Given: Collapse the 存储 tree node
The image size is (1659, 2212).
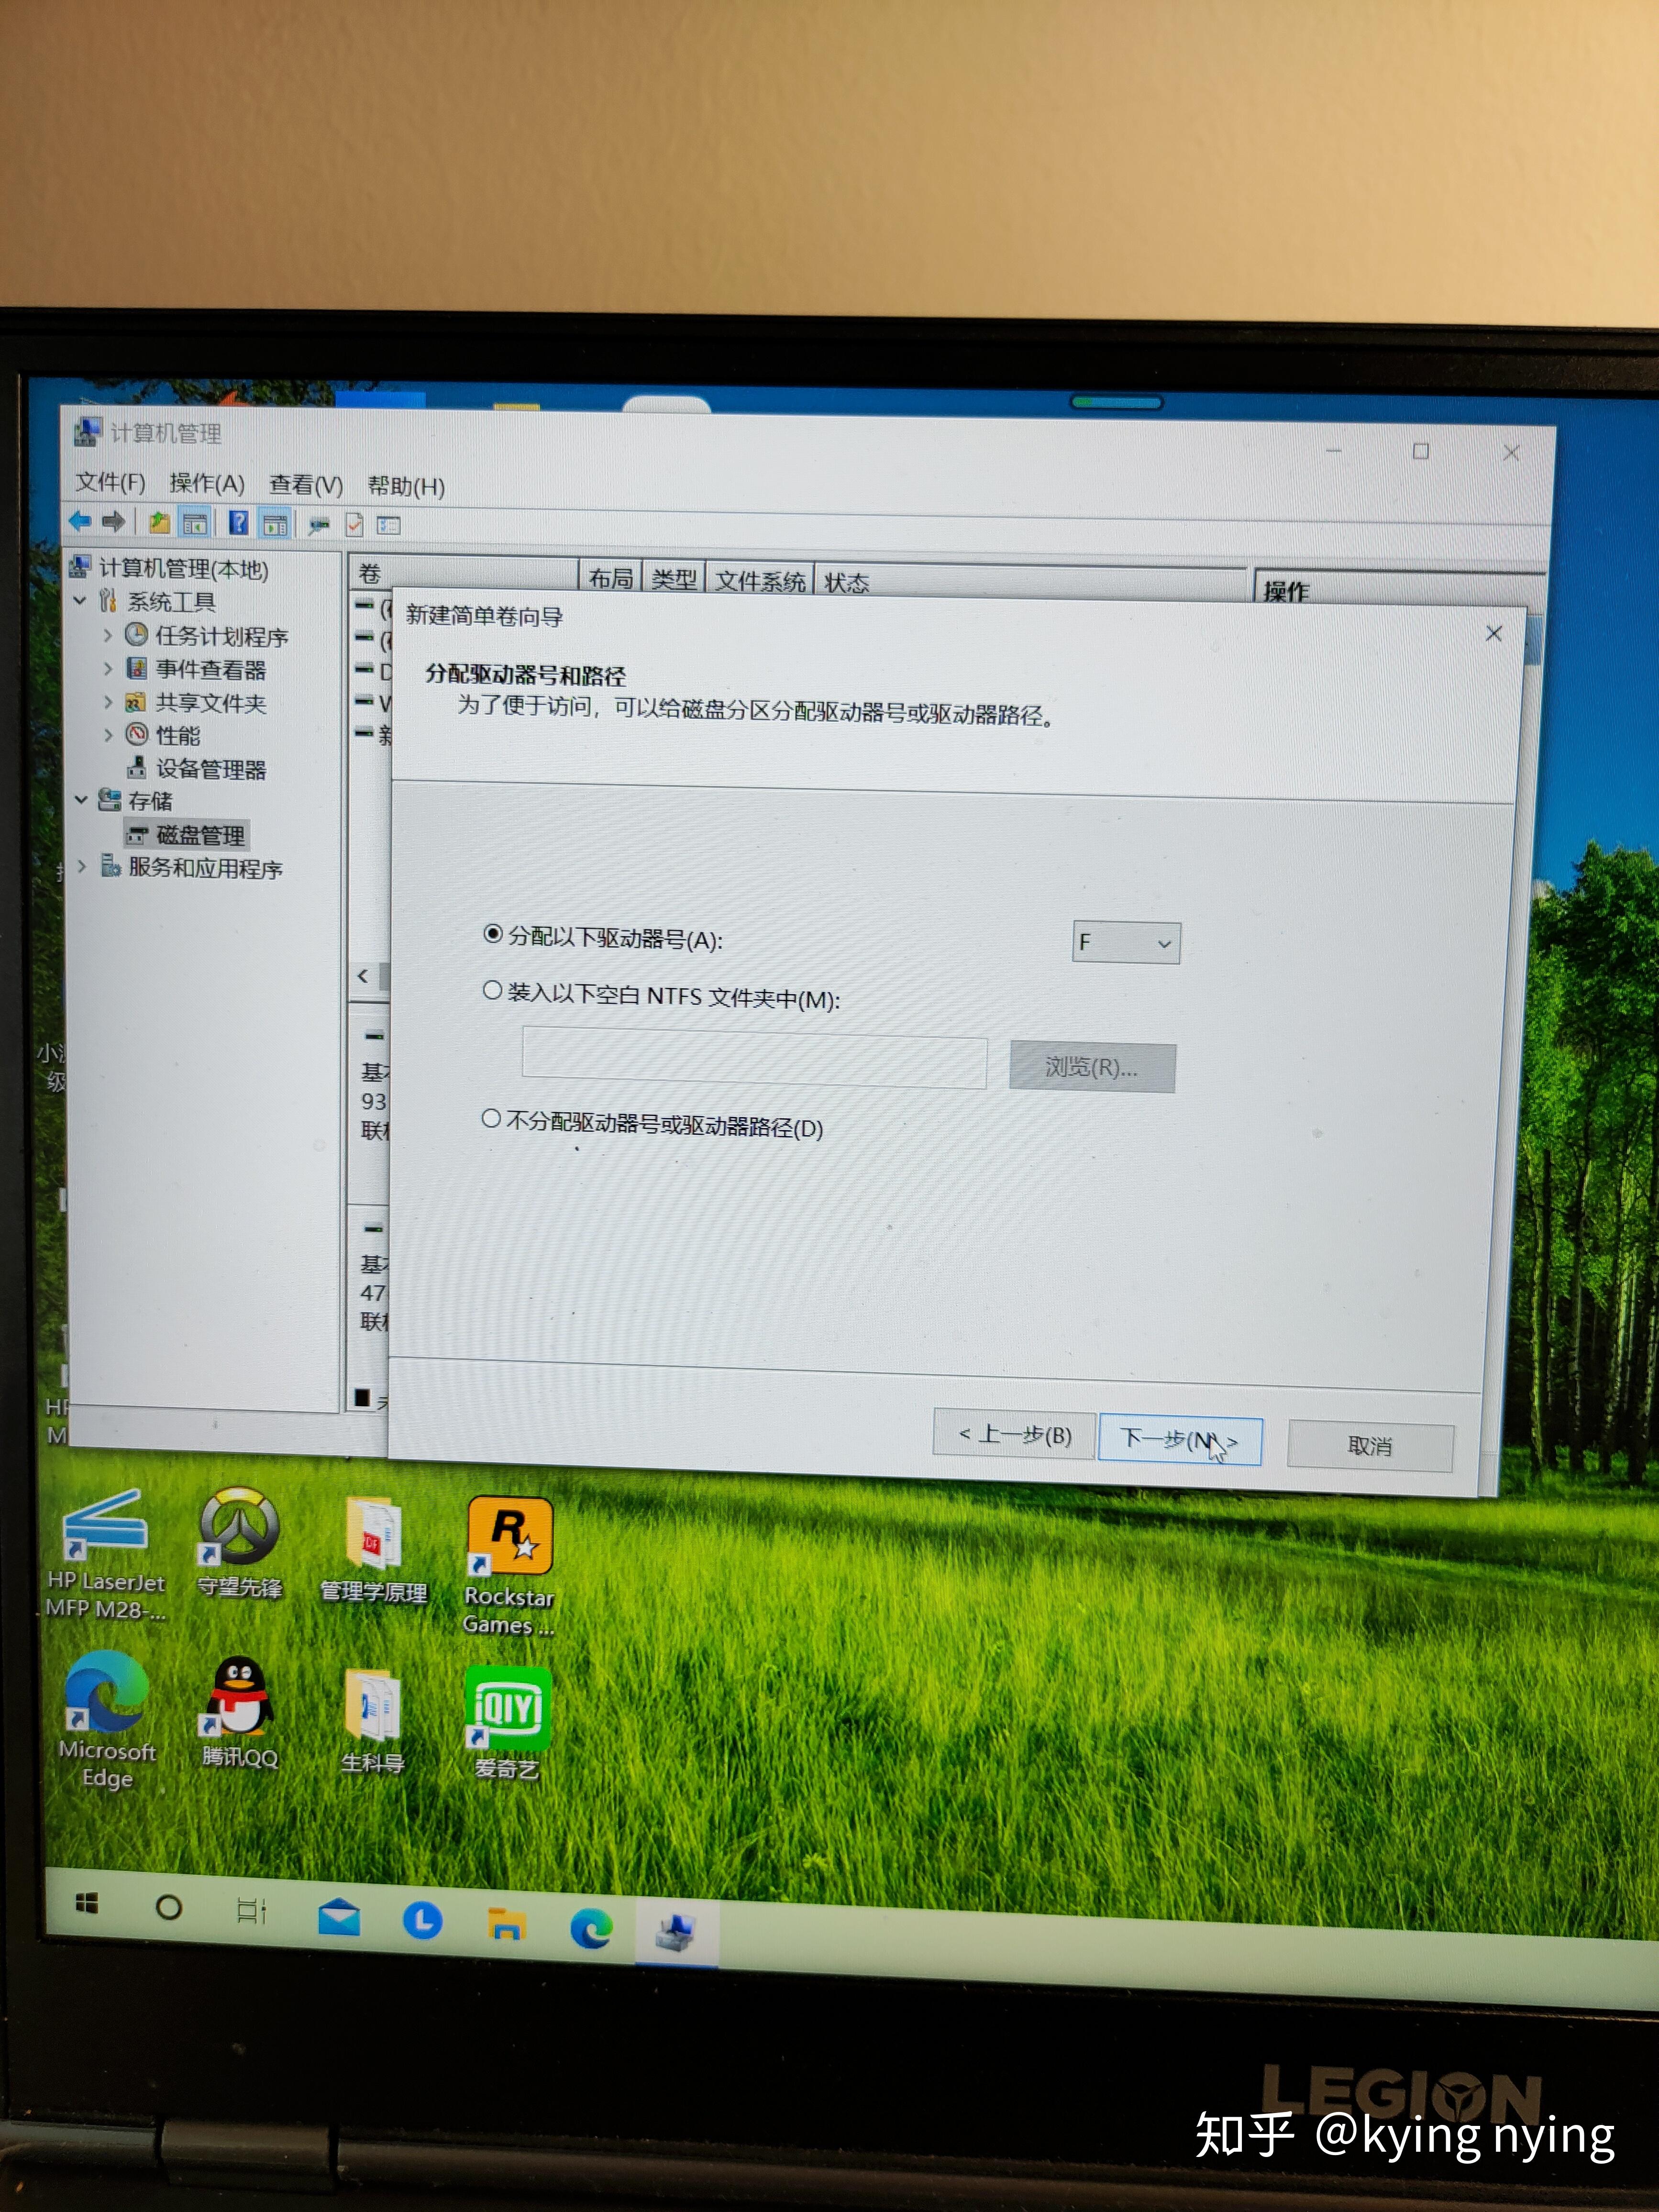Looking at the screenshot, I should [x=81, y=800].
